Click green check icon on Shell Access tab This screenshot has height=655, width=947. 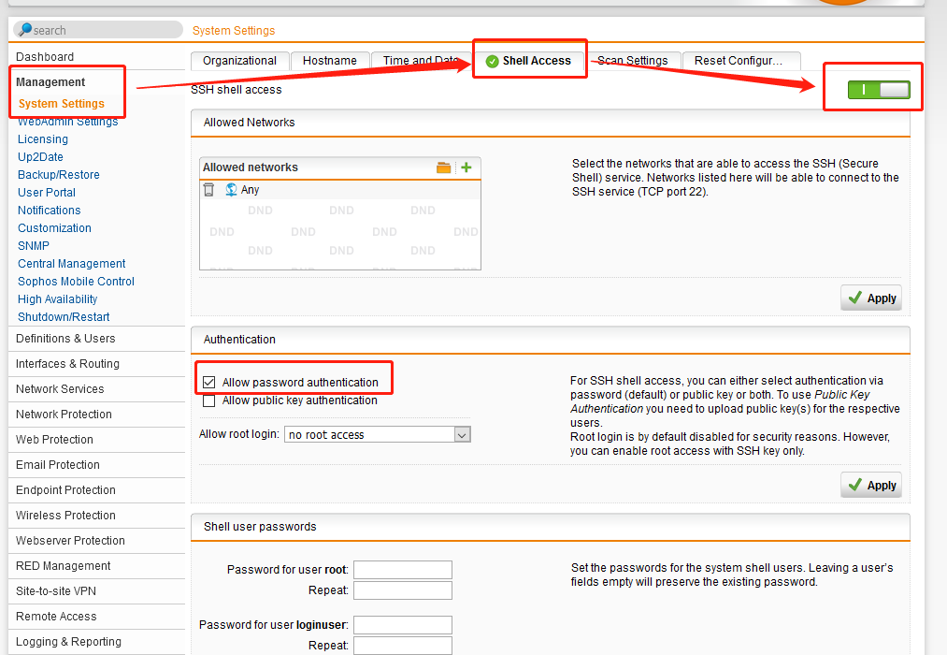coord(493,61)
